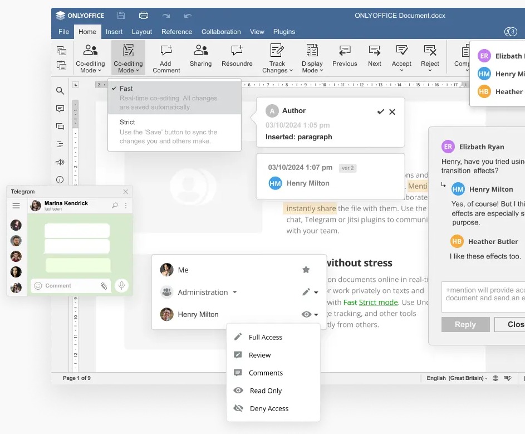This screenshot has height=434, width=525.
Task: Resolve the Author change with checkmark
Action: coord(381,111)
